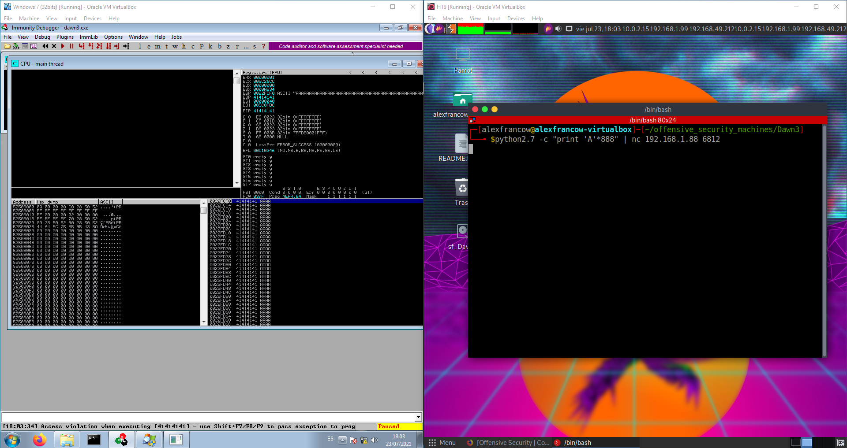
Task: Open the Jobs menu
Action: (x=176, y=37)
